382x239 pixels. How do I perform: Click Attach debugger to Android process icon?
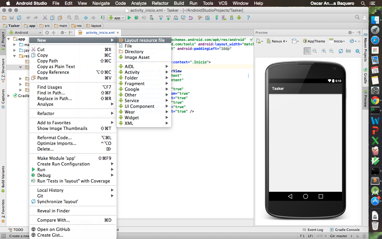pyautogui.click(x=152, y=18)
